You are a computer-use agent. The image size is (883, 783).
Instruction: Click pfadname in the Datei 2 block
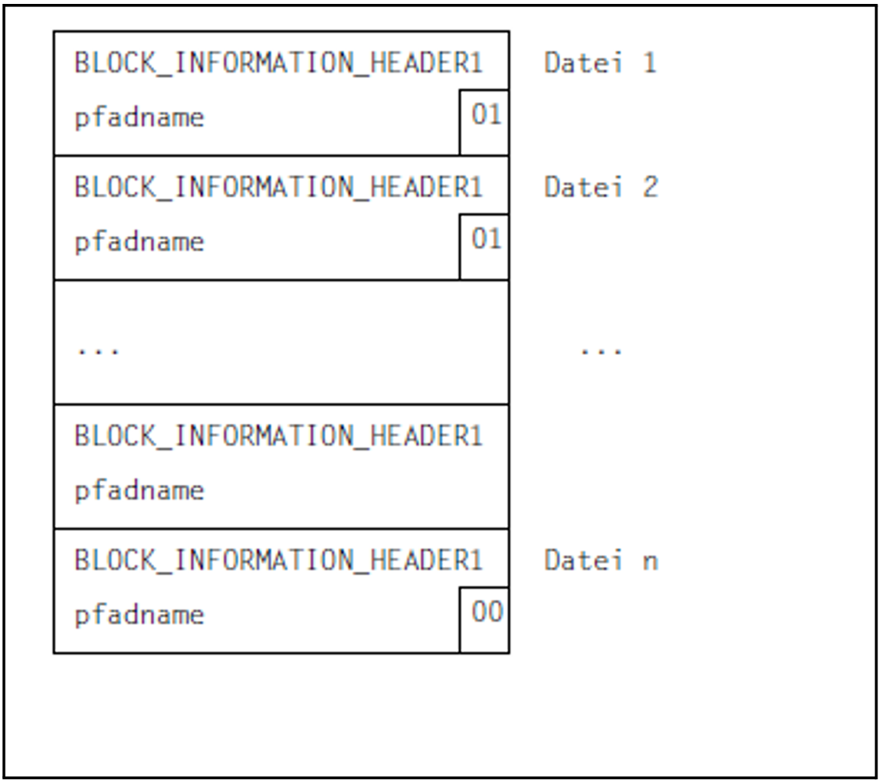pyautogui.click(x=139, y=242)
